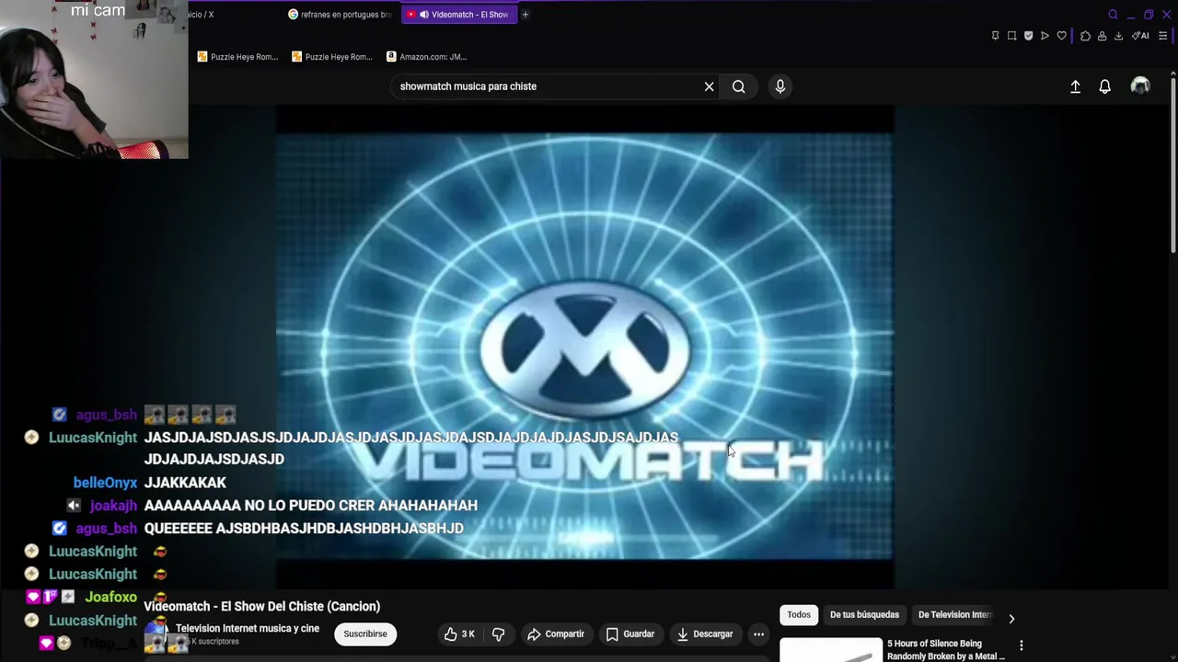The height and width of the screenshot is (662, 1178).
Task: Dislike the video with thumbs down
Action: [498, 634]
